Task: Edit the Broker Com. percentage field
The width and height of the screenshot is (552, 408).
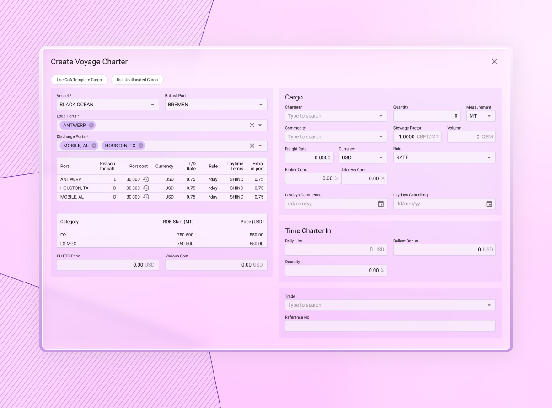Action: coord(313,178)
